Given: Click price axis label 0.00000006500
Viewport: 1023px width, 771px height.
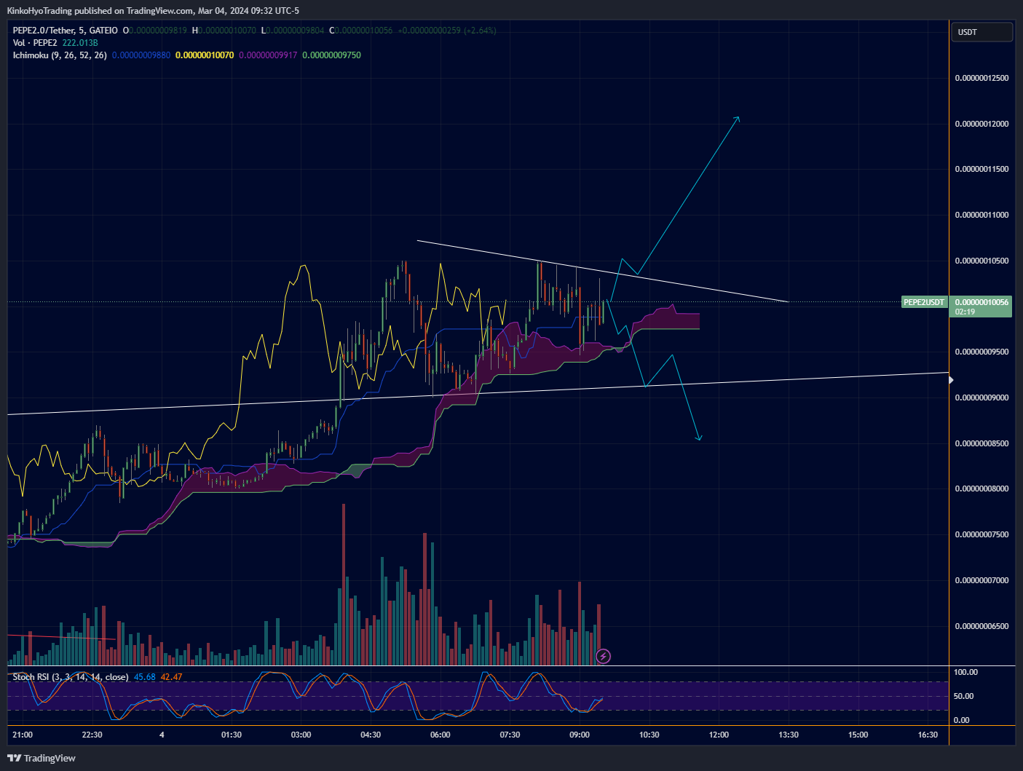Looking at the screenshot, I should point(981,626).
